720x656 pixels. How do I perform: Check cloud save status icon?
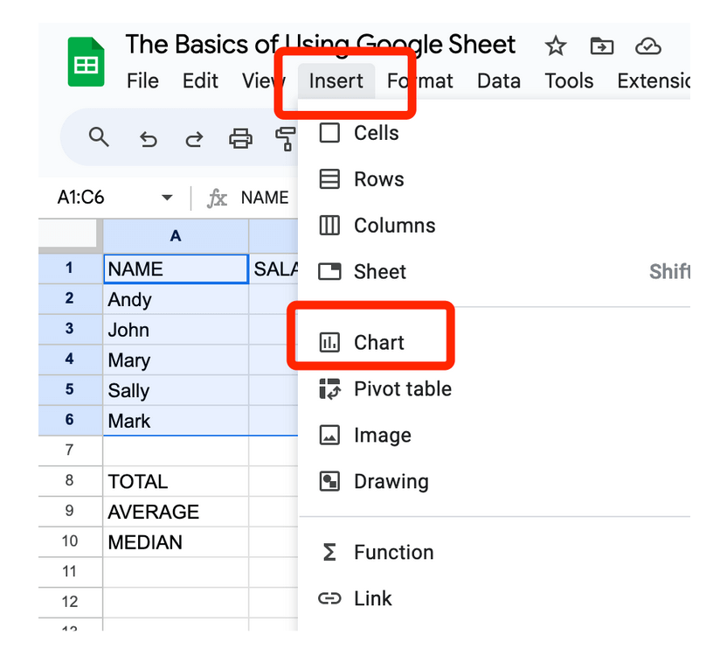(647, 46)
